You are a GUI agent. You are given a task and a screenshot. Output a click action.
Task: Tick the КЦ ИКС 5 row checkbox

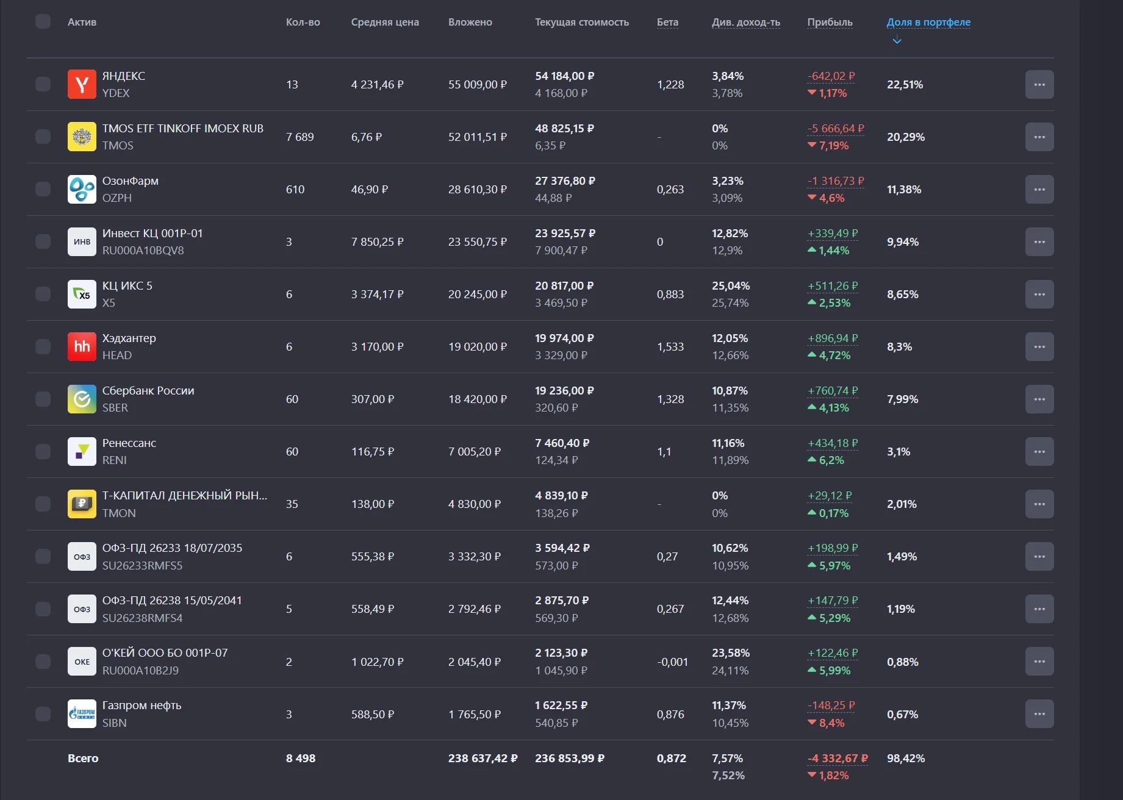coord(43,294)
